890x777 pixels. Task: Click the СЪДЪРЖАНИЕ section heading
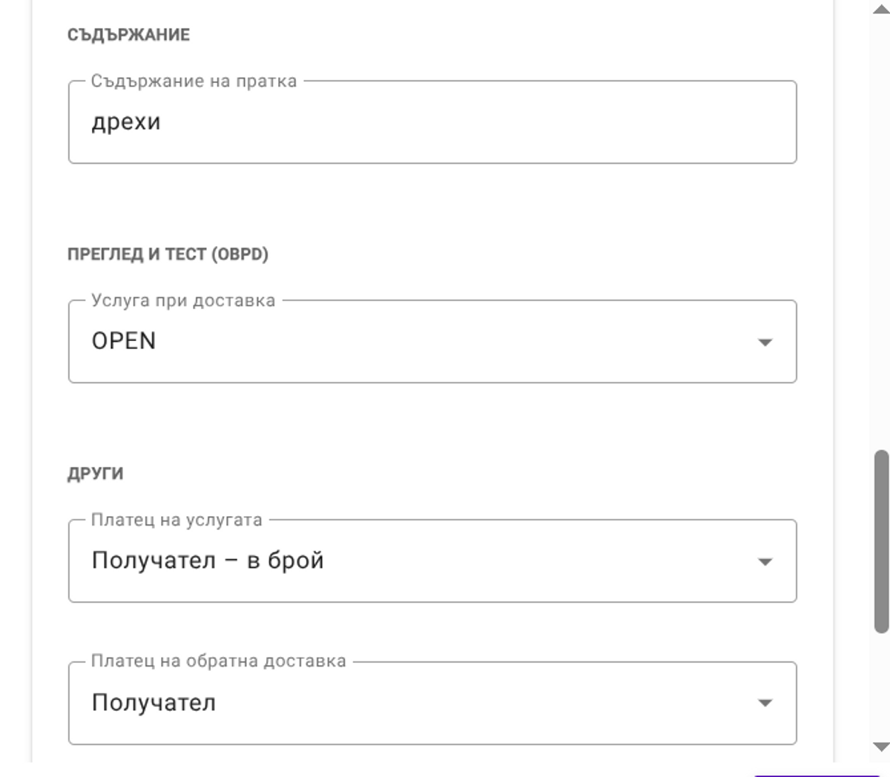click(x=128, y=33)
